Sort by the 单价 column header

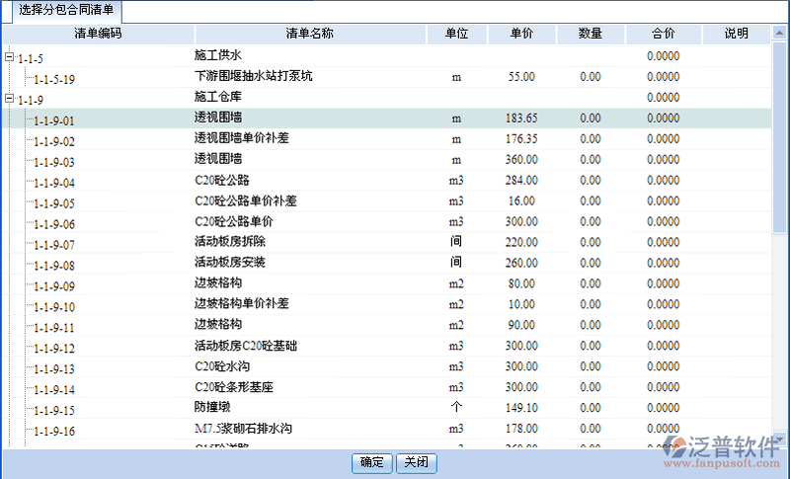(x=521, y=34)
